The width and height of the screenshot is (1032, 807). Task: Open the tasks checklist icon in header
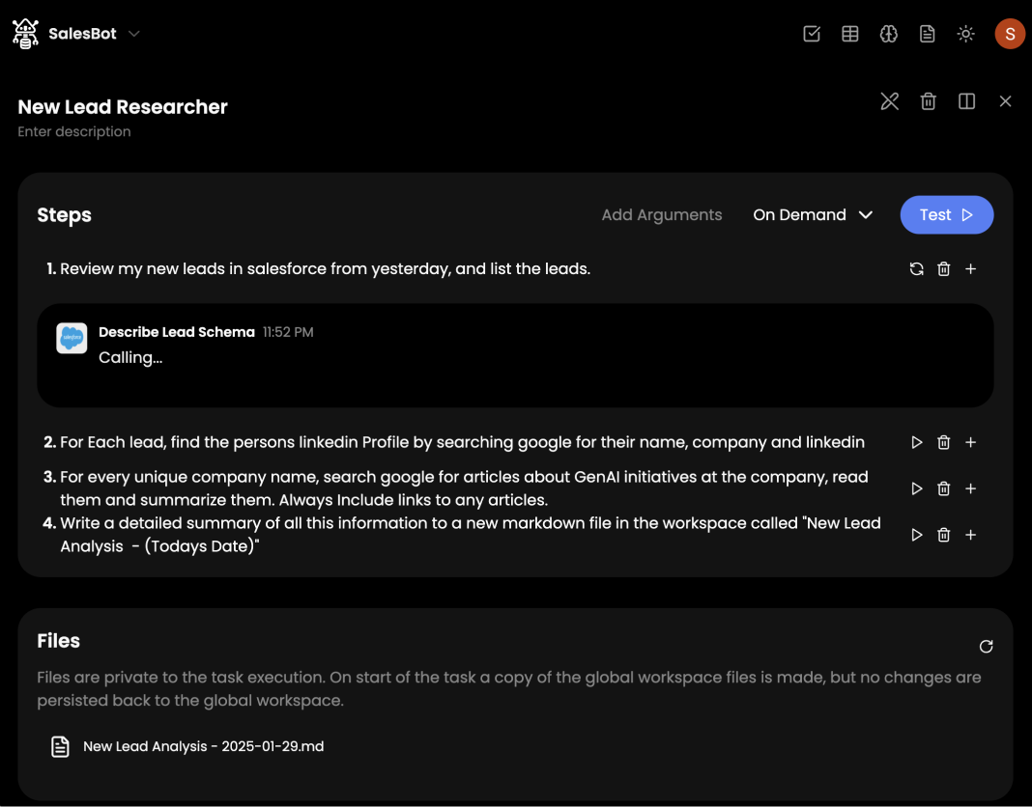[812, 34]
